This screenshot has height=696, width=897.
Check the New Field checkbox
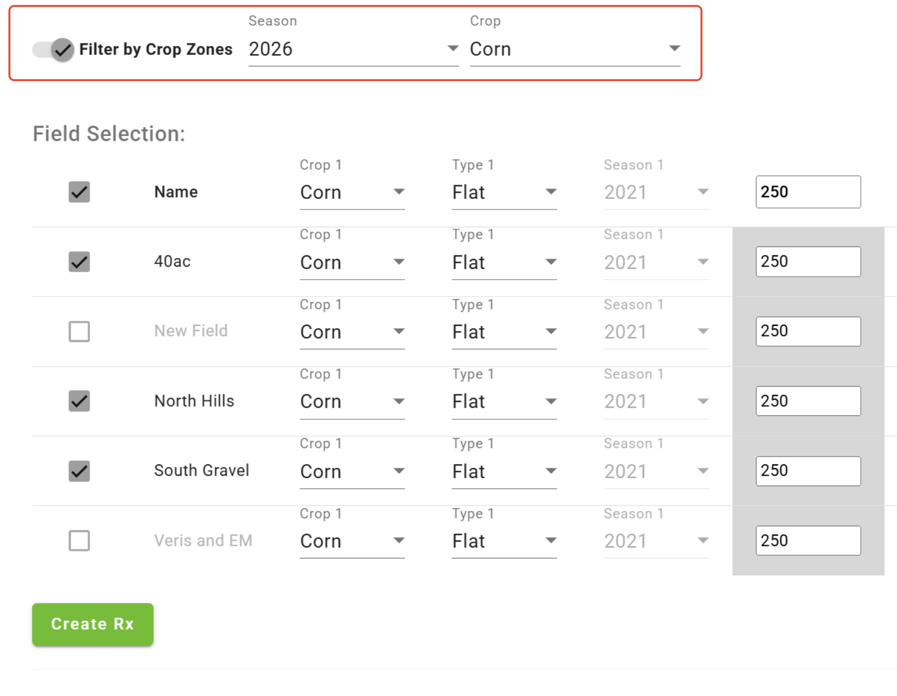pos(79,332)
